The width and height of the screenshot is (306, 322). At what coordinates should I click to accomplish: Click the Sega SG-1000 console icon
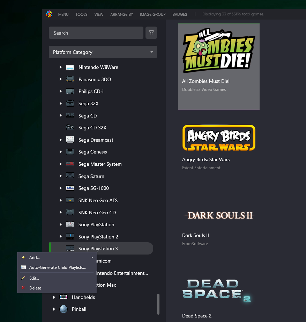click(x=70, y=188)
